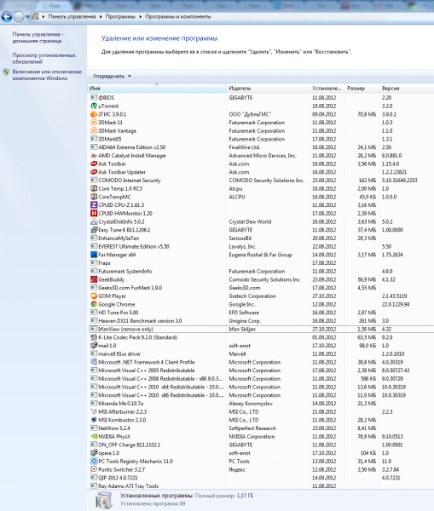The height and width of the screenshot is (511, 434).
Task: Select COMODO Internet Security row
Action: click(x=261, y=181)
